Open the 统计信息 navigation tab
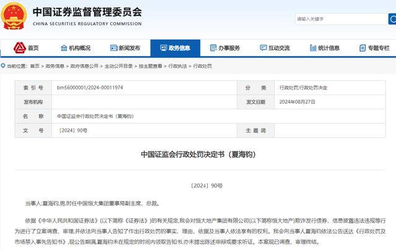This screenshot has height=250, width=396. click(324, 48)
